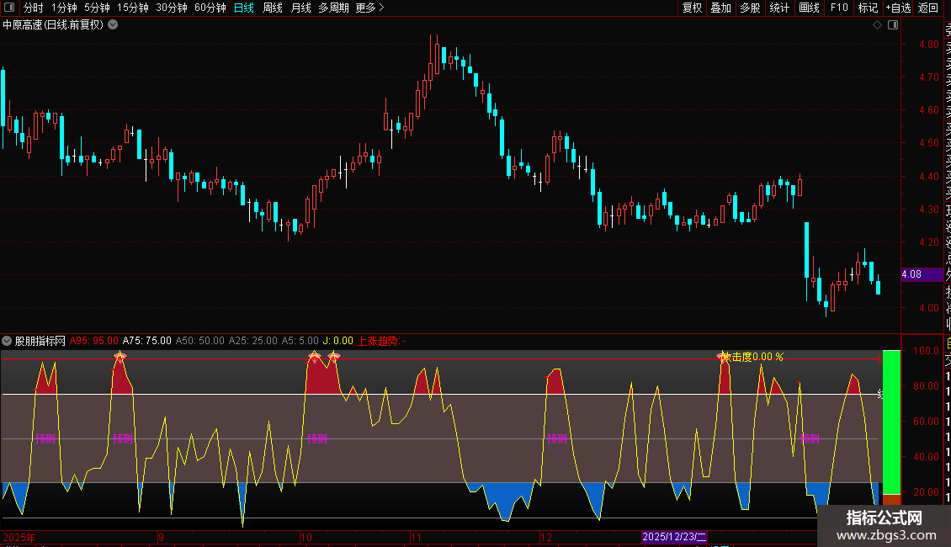
Task: Click the 60.00 indicator axis label
Action: (926, 421)
